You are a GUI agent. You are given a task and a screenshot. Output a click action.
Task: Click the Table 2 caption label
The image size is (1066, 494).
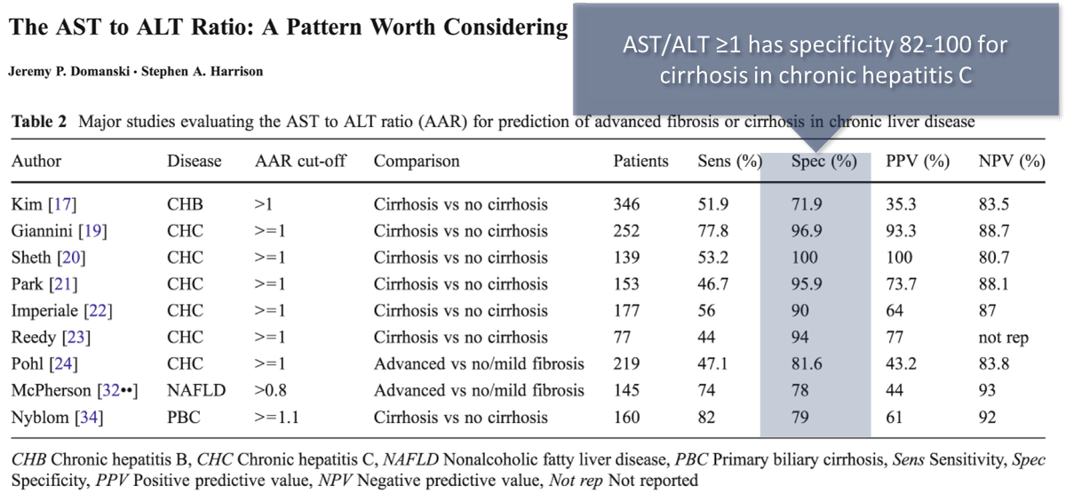[39, 122]
